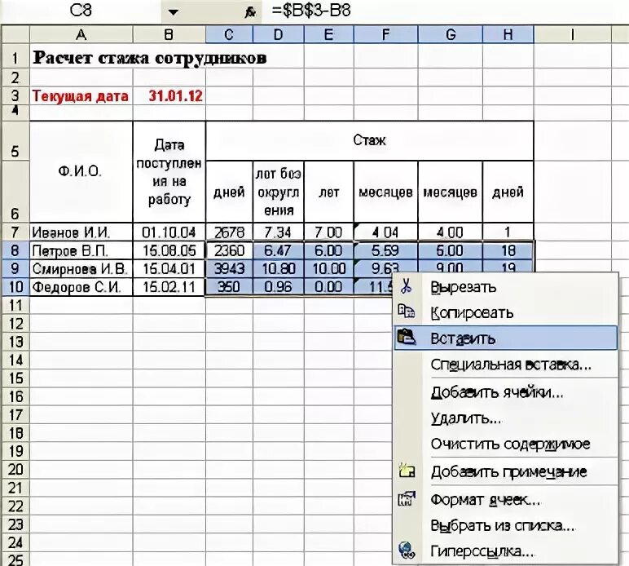Viewport: 629px width, 566px height.
Task: Click the globe icon beside Гиперссылка
Action: pyautogui.click(x=407, y=551)
